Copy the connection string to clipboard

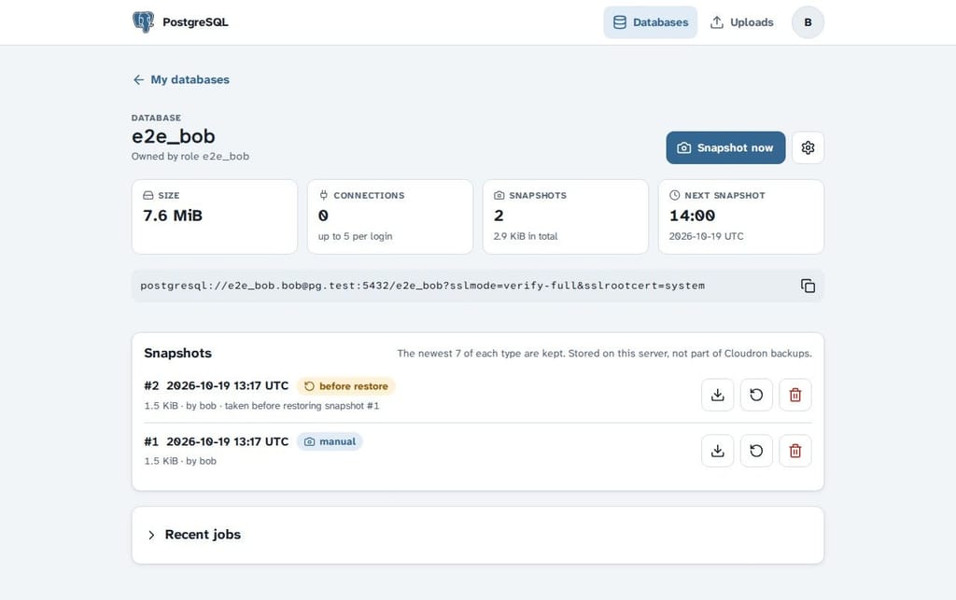[x=808, y=286]
